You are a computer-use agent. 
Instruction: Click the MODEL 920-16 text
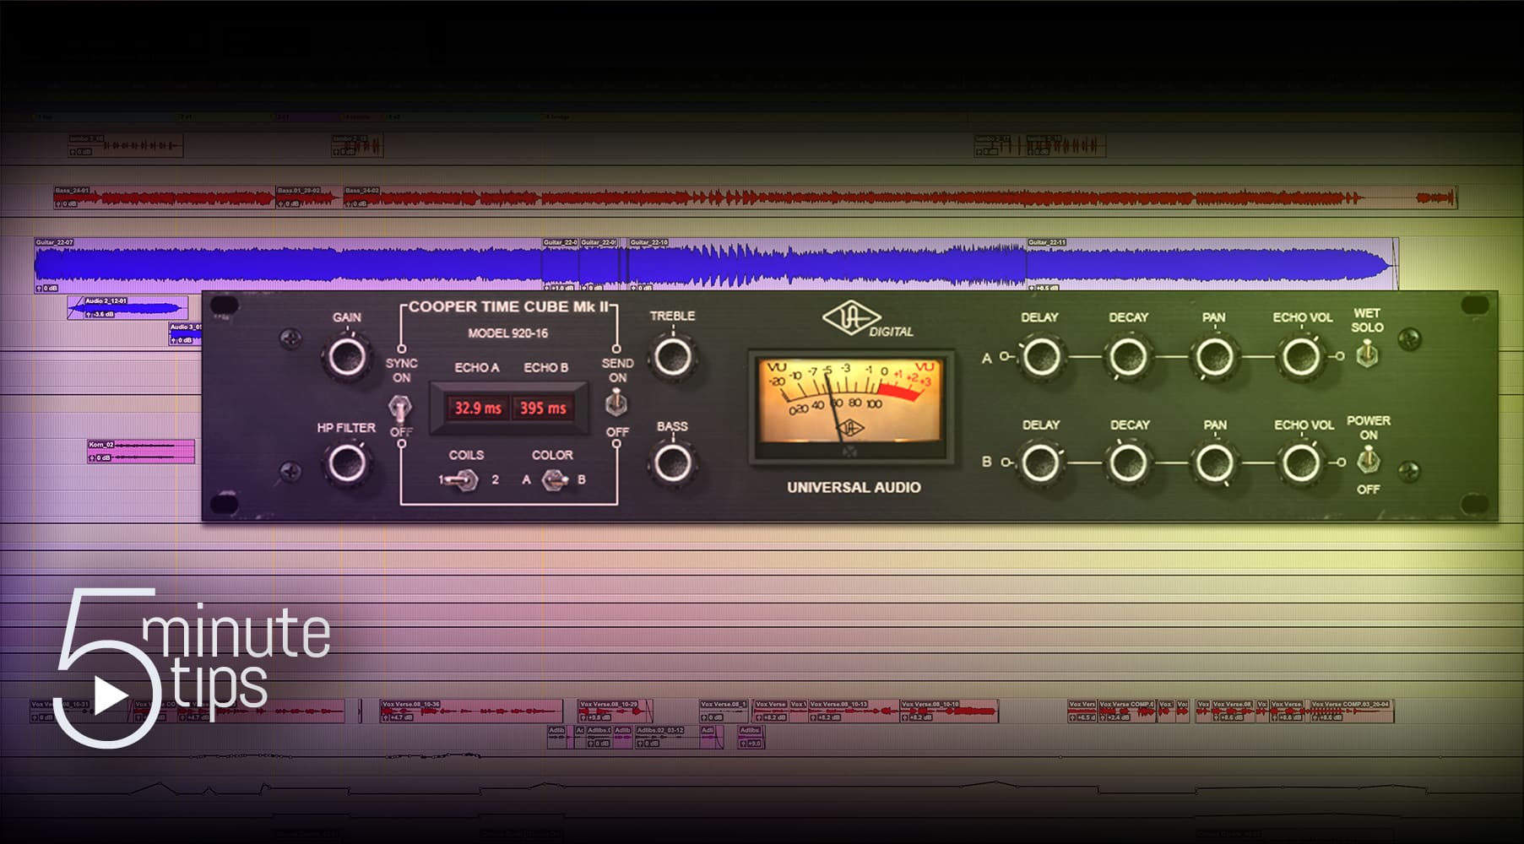click(508, 333)
